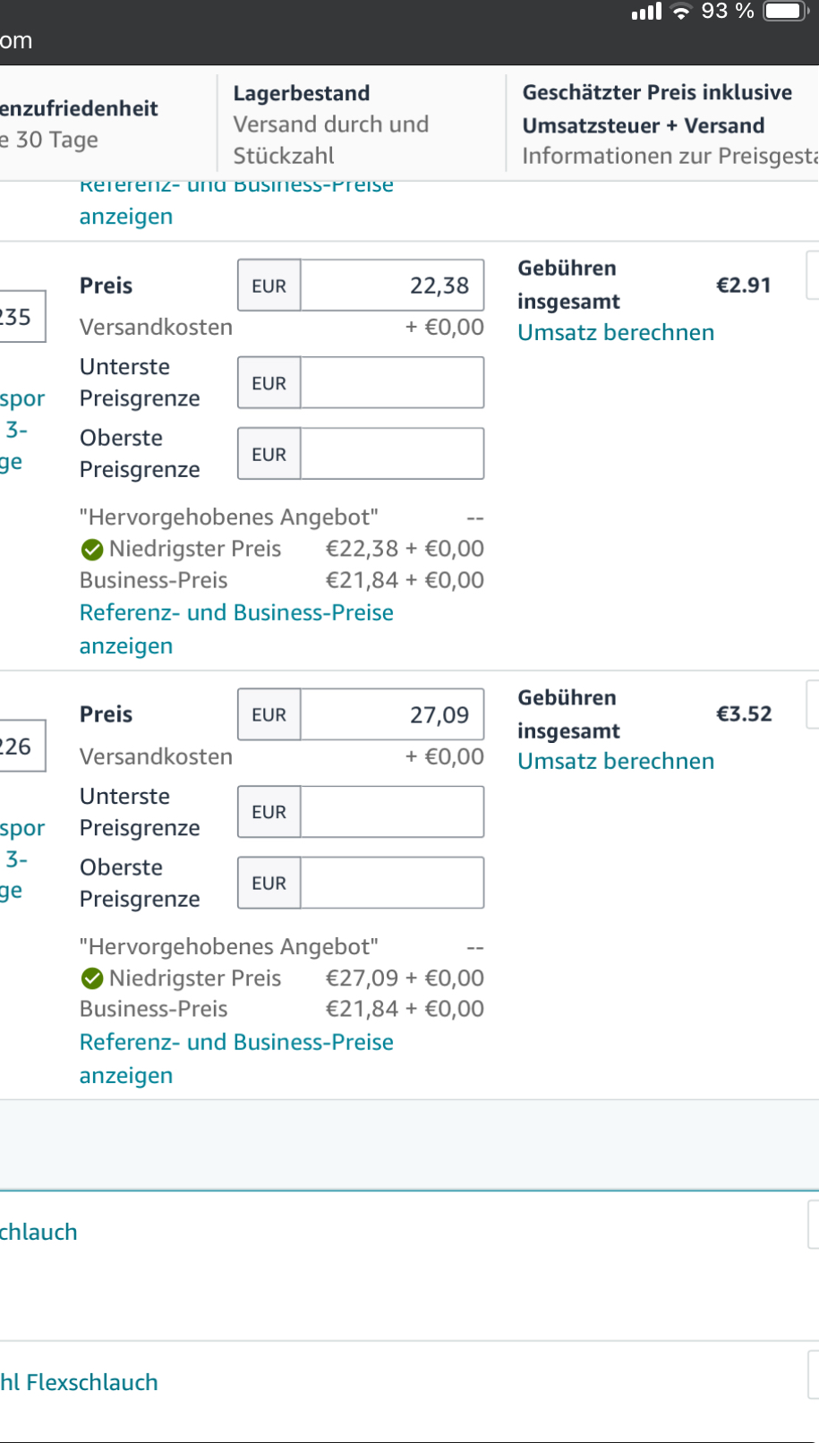Screen dimensions: 819x1443
Task: Show Referenz- und Business-Preise for the 27,09 item
Action: click(x=236, y=1059)
